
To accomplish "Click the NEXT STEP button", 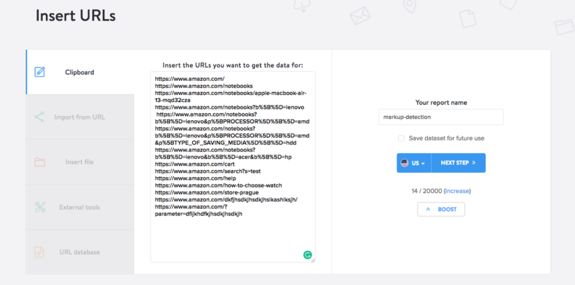I will (458, 163).
